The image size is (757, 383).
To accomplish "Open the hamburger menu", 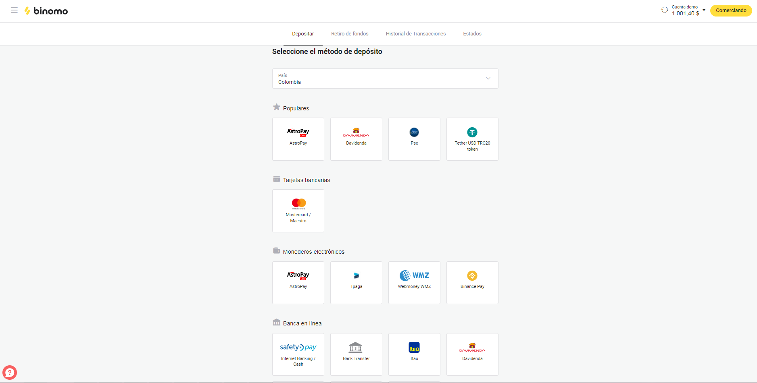I will [x=14, y=10].
